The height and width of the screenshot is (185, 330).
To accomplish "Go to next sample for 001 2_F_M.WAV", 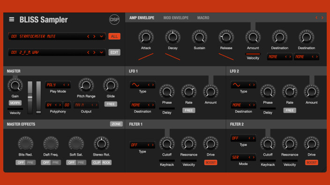I will tap(94, 52).
